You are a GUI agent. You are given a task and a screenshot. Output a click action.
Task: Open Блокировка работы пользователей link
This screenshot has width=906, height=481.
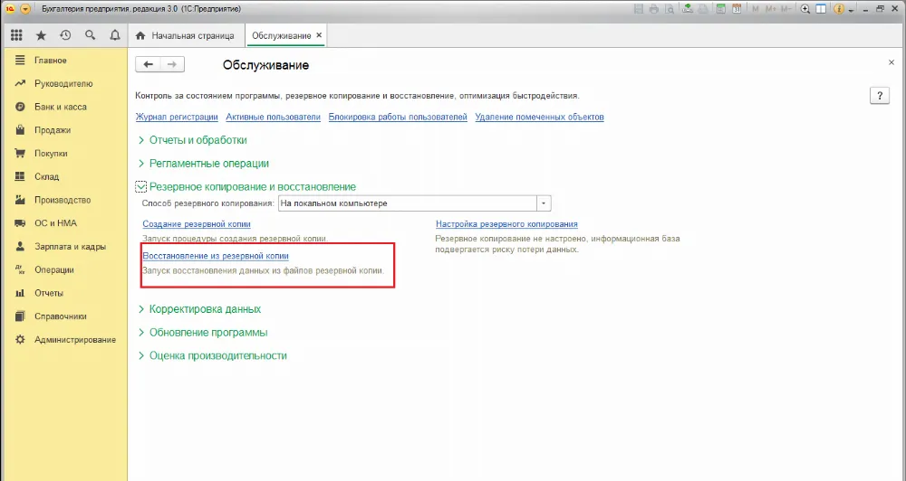[398, 117]
